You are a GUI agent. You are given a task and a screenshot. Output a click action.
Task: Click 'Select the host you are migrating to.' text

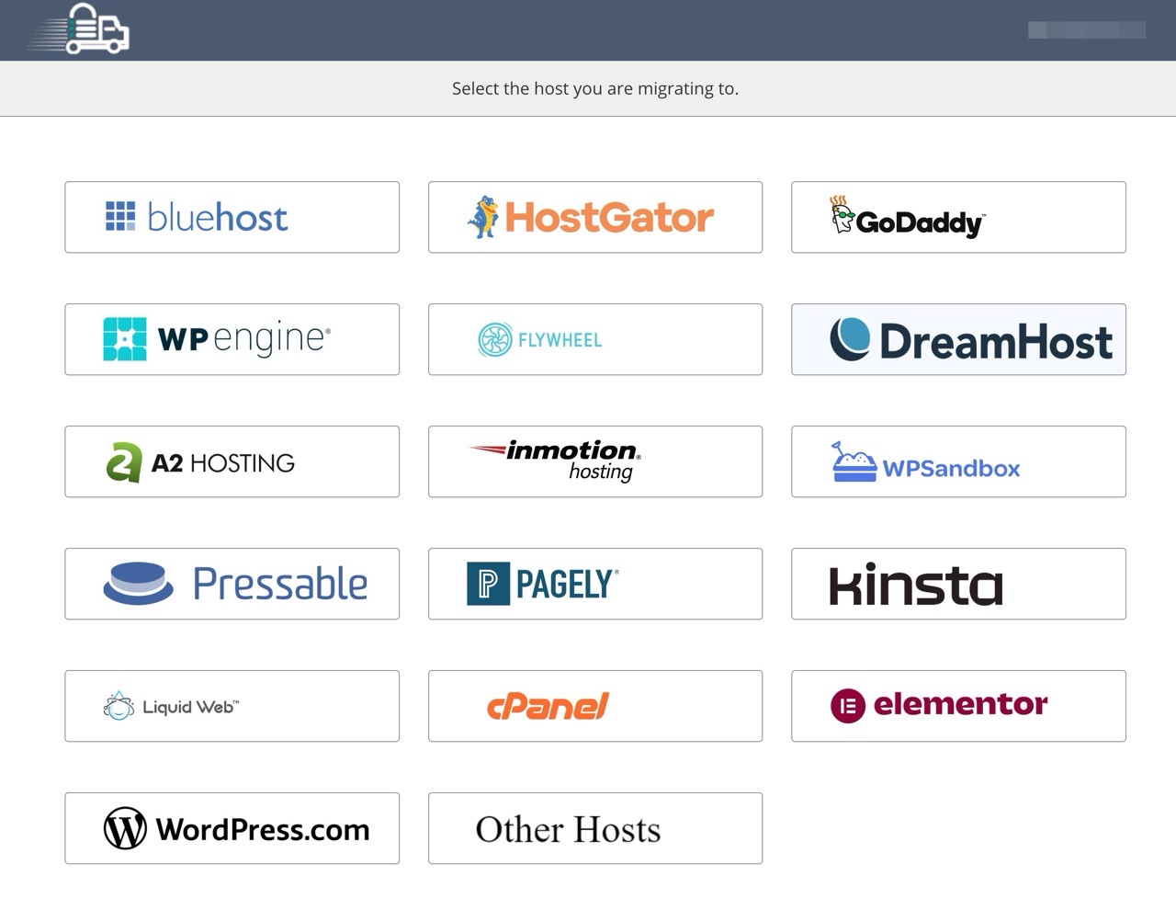595,88
